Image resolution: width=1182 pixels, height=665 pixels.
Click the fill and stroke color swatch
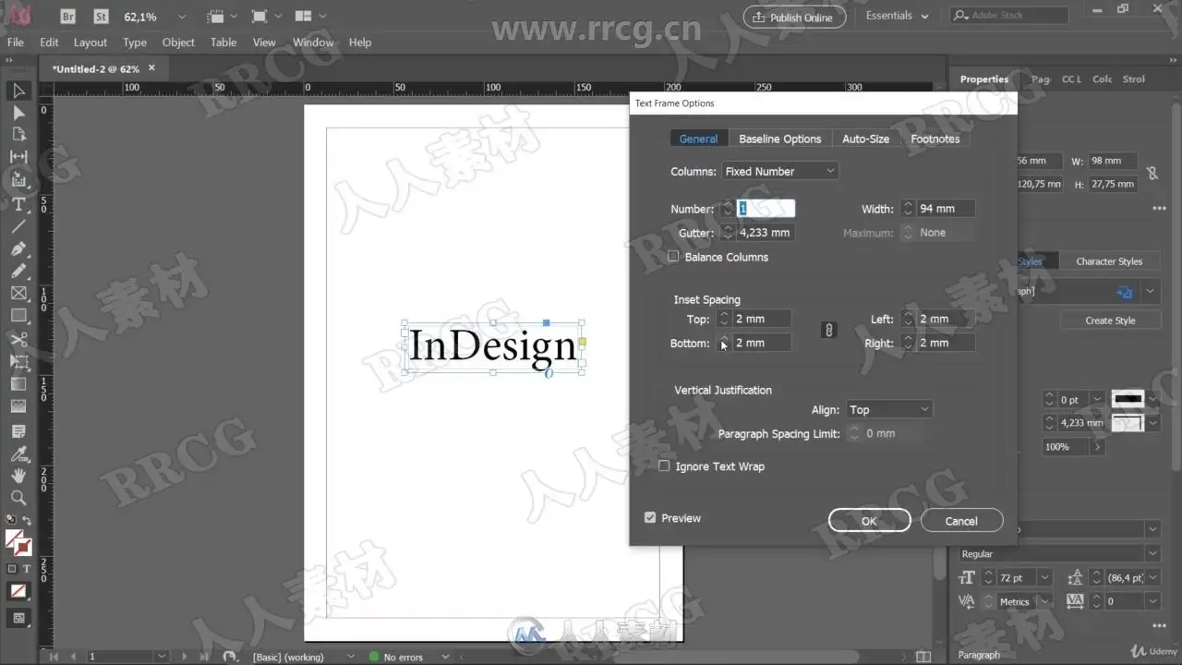[x=18, y=542]
